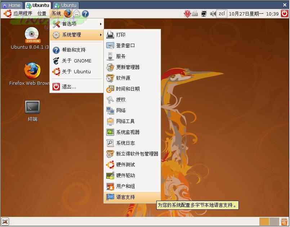The height and width of the screenshot is (227, 290).
Task: Click the 系统管理 gear icon
Action: click(x=56, y=35)
